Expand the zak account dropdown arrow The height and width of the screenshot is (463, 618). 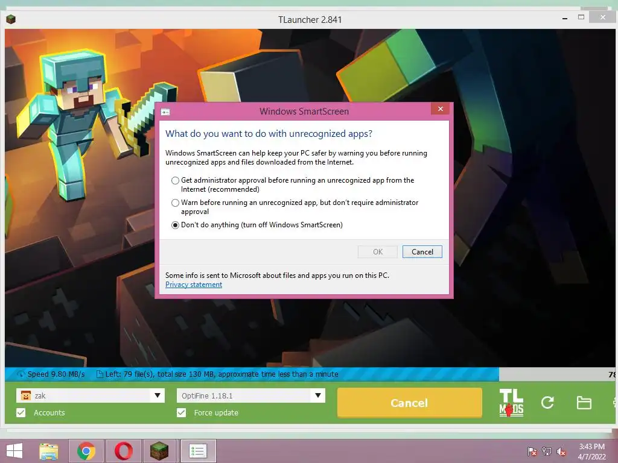click(158, 395)
